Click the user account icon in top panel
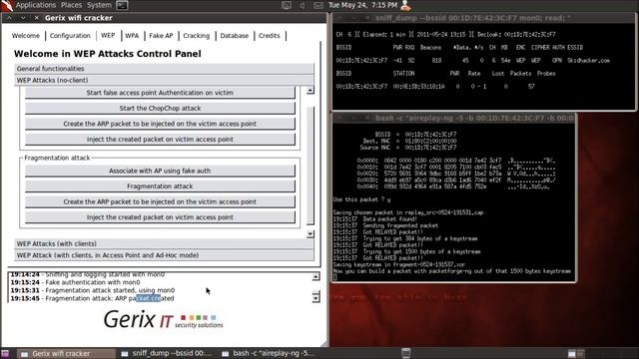 pyautogui.click(x=406, y=5)
